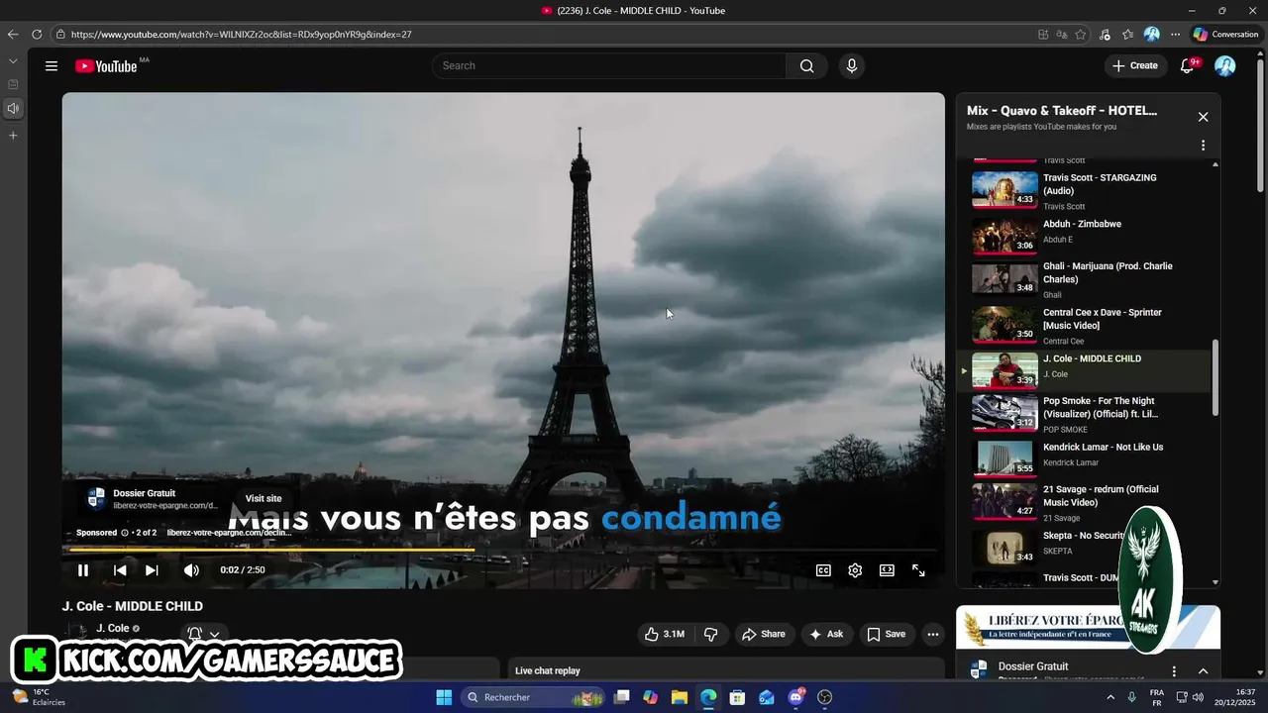
Task: Start voice search with microphone icon
Action: (x=851, y=66)
